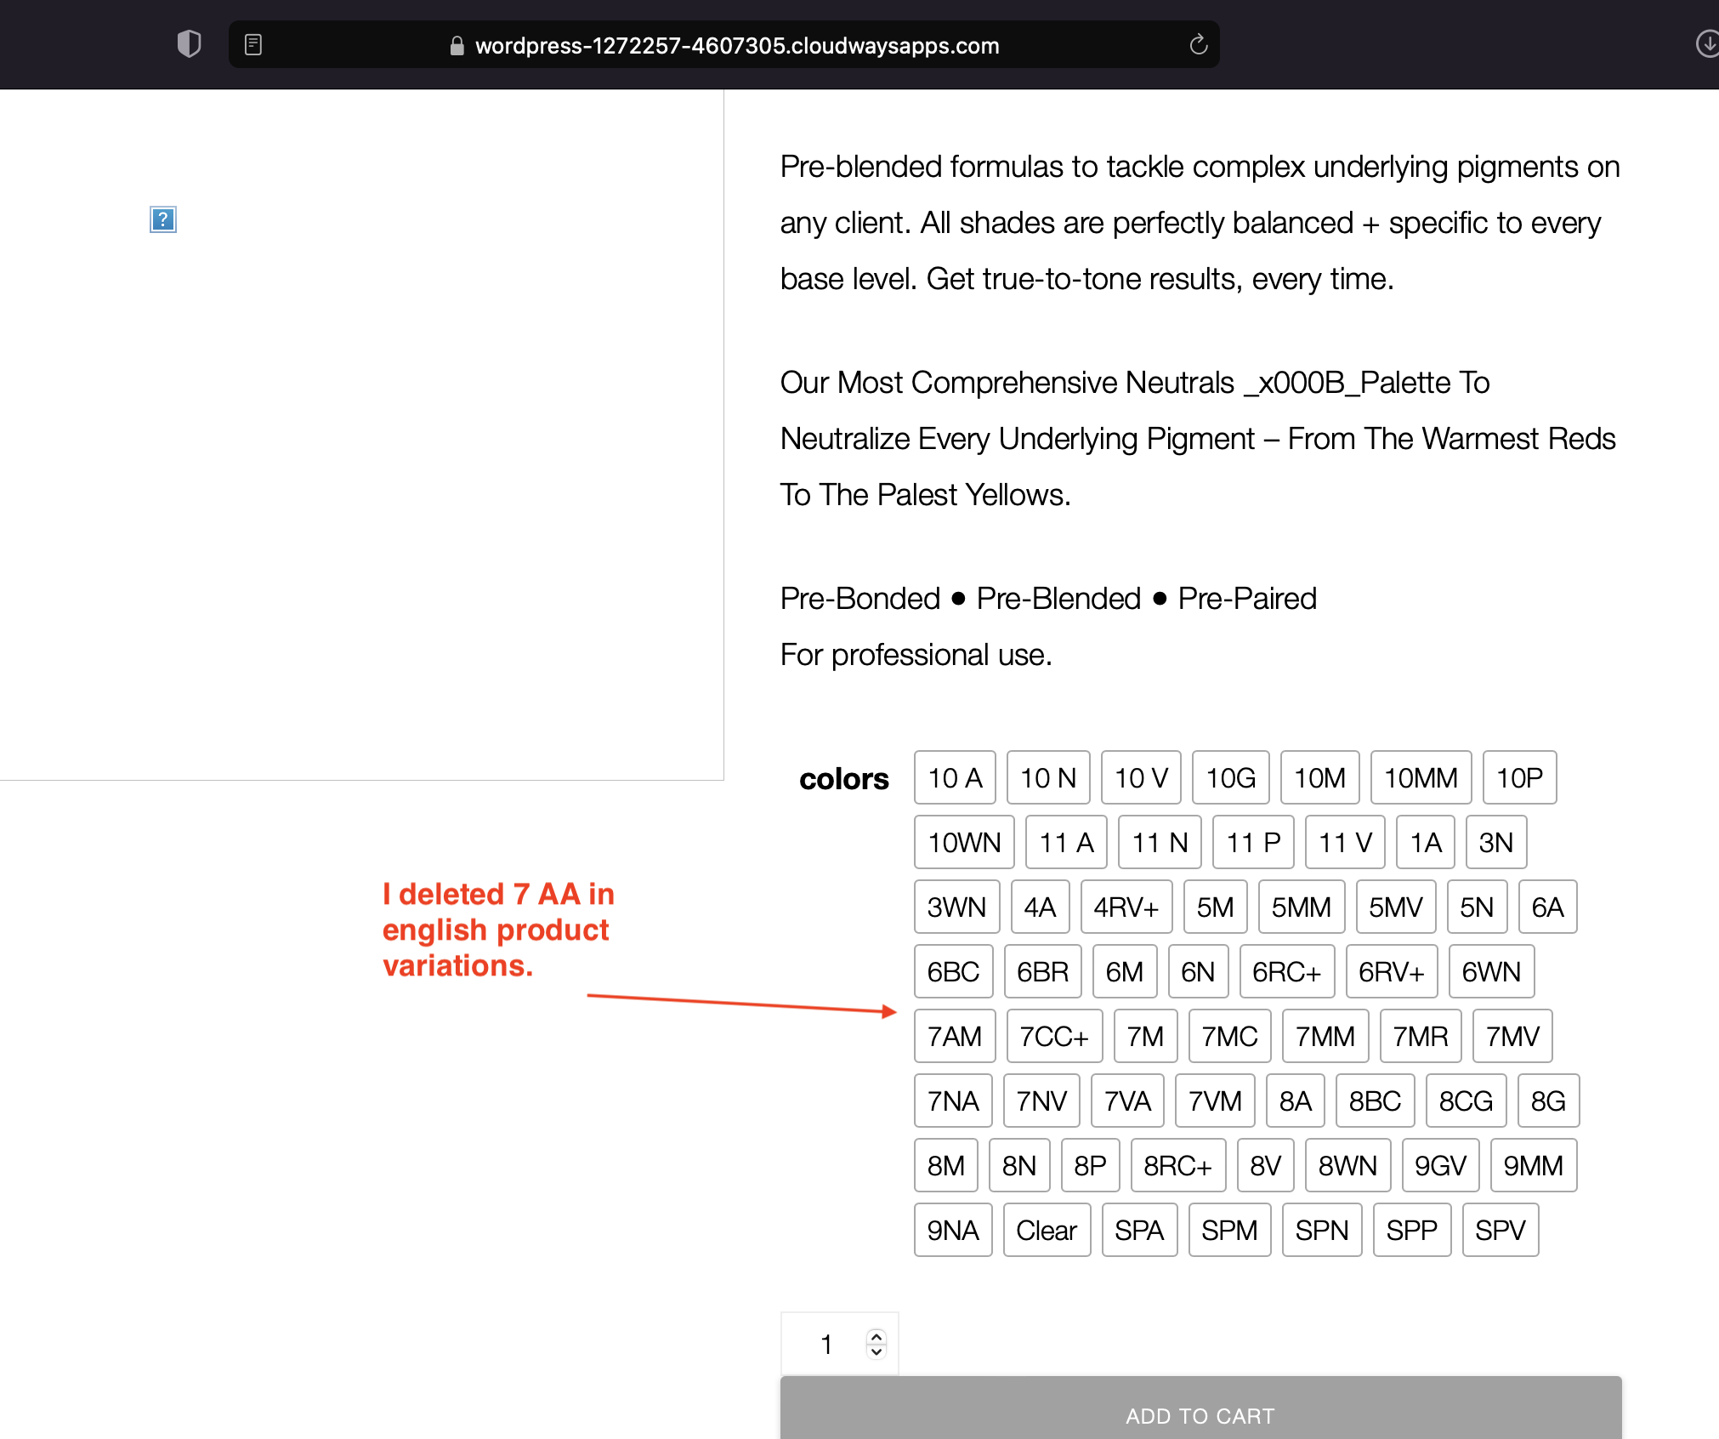The height and width of the screenshot is (1439, 1719).
Task: Open the reader view page icon
Action: 253,44
